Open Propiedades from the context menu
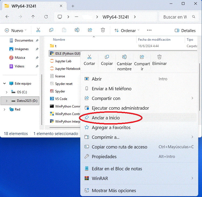Screen dimensions: 202x197 (x=139, y=157)
